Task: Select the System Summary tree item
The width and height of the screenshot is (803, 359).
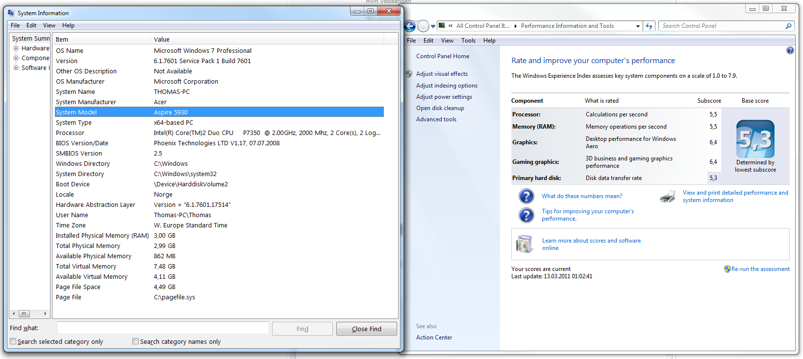Action: click(x=31, y=39)
